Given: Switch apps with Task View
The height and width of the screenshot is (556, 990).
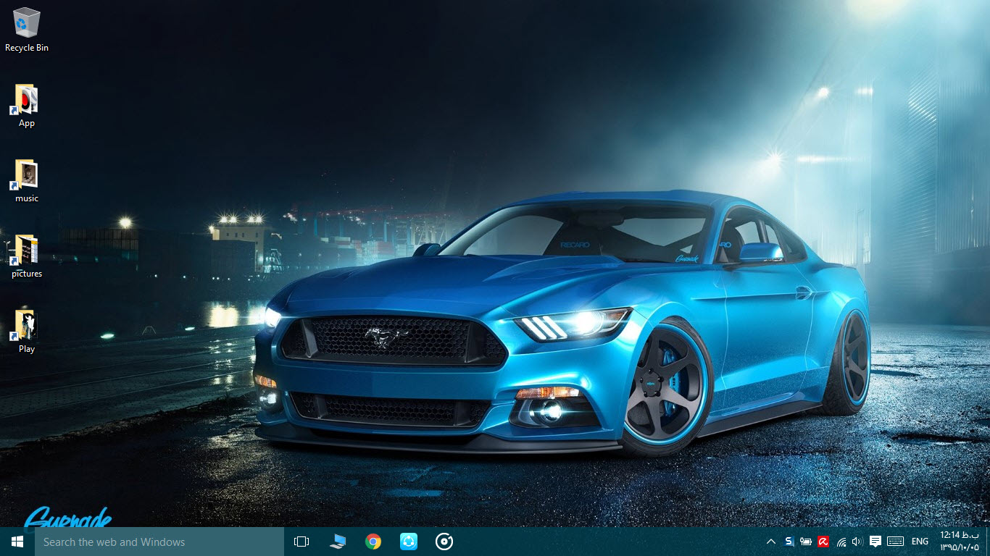Looking at the screenshot, I should coord(301,542).
